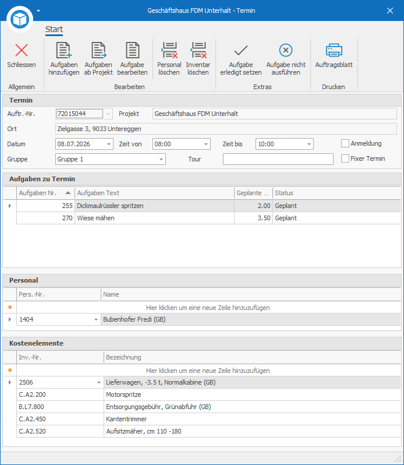Click the Bezeichnung column header
This screenshot has width=404, height=465.
(252, 357)
